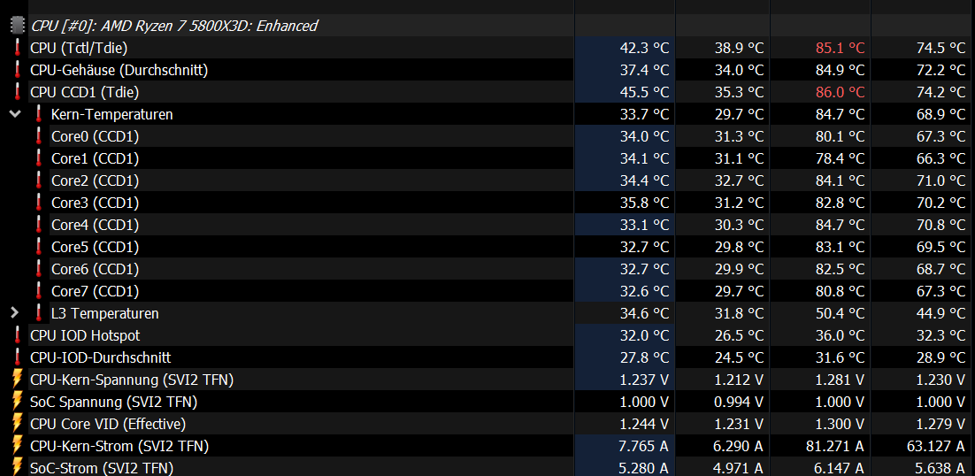
Task: Select the CPU Core VID (Effective) label
Action: (108, 424)
